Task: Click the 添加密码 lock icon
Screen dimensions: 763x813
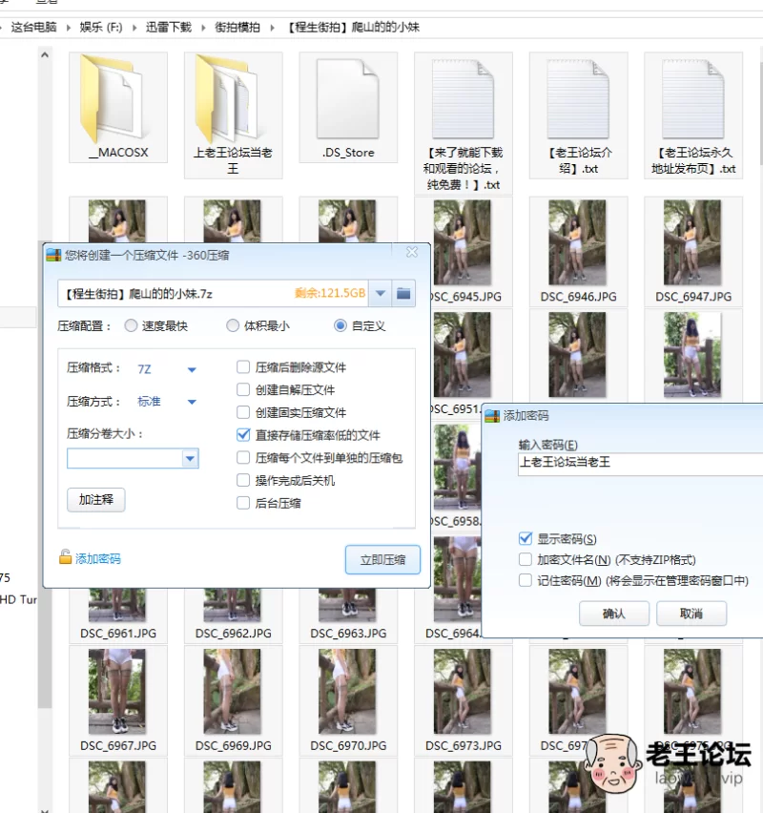Action: (x=63, y=556)
